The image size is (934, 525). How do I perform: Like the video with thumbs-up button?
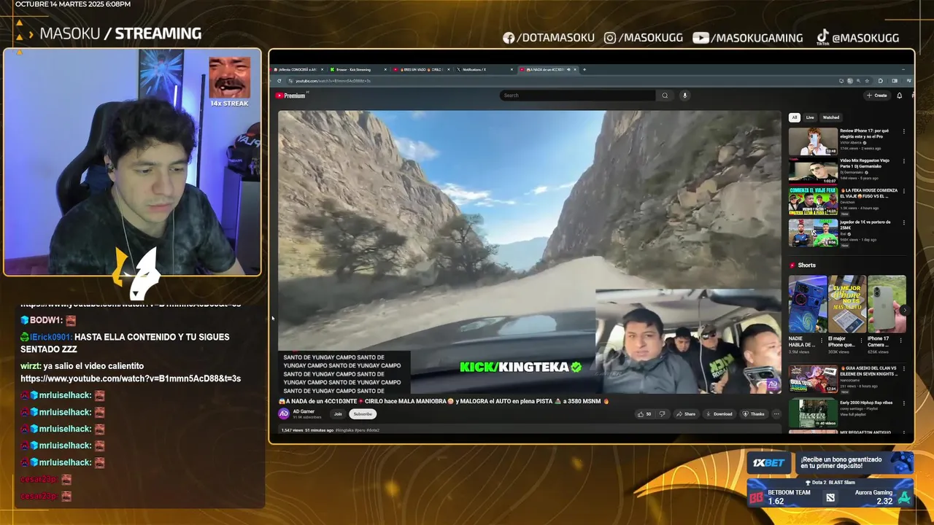[x=644, y=414]
